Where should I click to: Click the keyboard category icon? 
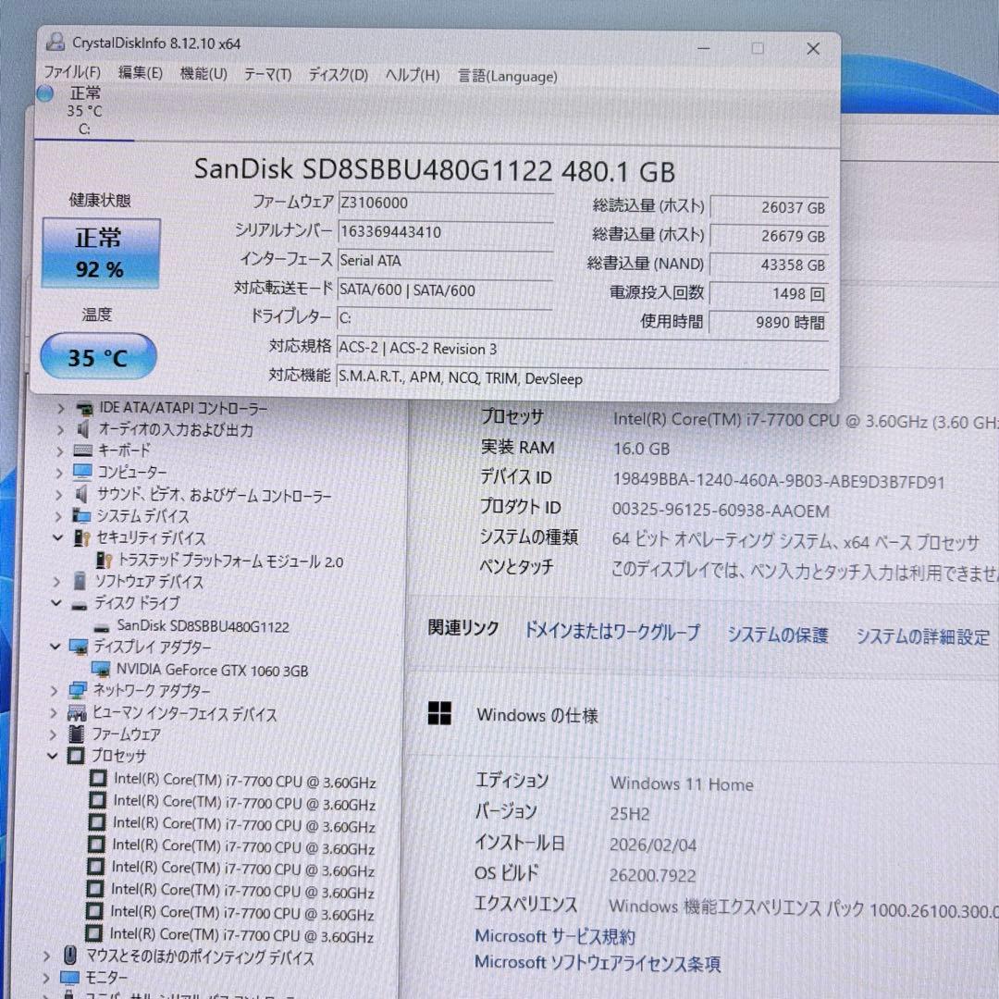pyautogui.click(x=83, y=451)
